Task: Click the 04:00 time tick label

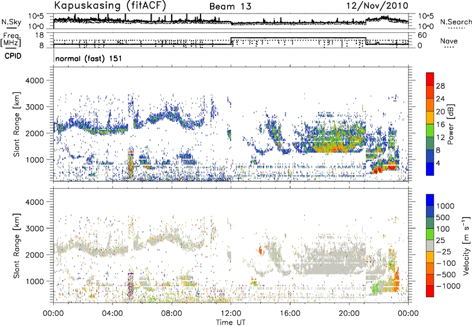Action: click(113, 314)
